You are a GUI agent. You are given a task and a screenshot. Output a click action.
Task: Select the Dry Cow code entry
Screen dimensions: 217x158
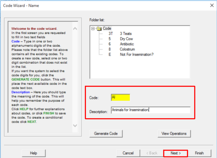pyautogui.click(x=126, y=39)
